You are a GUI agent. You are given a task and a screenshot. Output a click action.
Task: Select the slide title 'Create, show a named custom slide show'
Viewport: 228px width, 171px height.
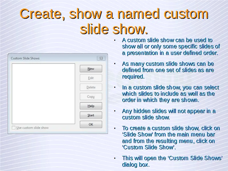point(114,21)
